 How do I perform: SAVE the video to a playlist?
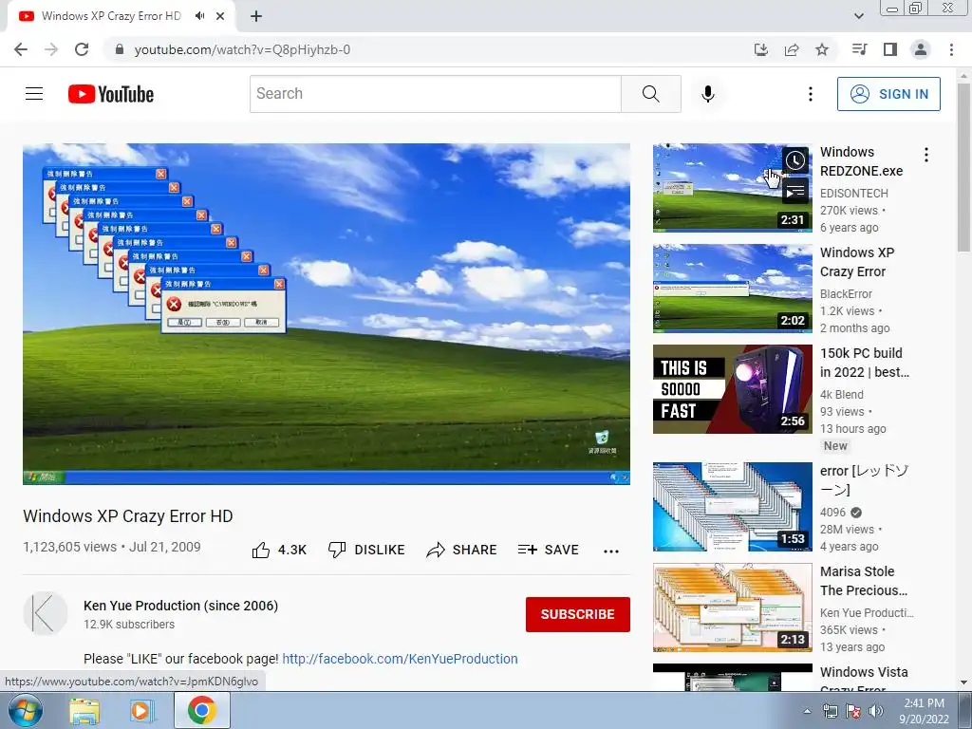click(x=549, y=550)
